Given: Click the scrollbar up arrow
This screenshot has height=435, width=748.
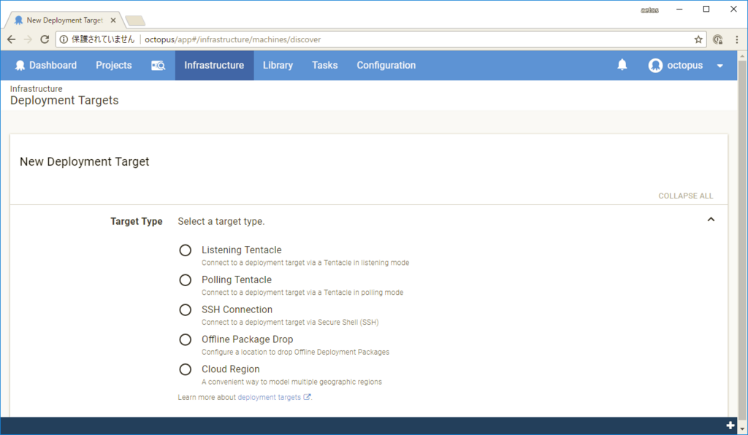Looking at the screenshot, I should (x=742, y=55).
